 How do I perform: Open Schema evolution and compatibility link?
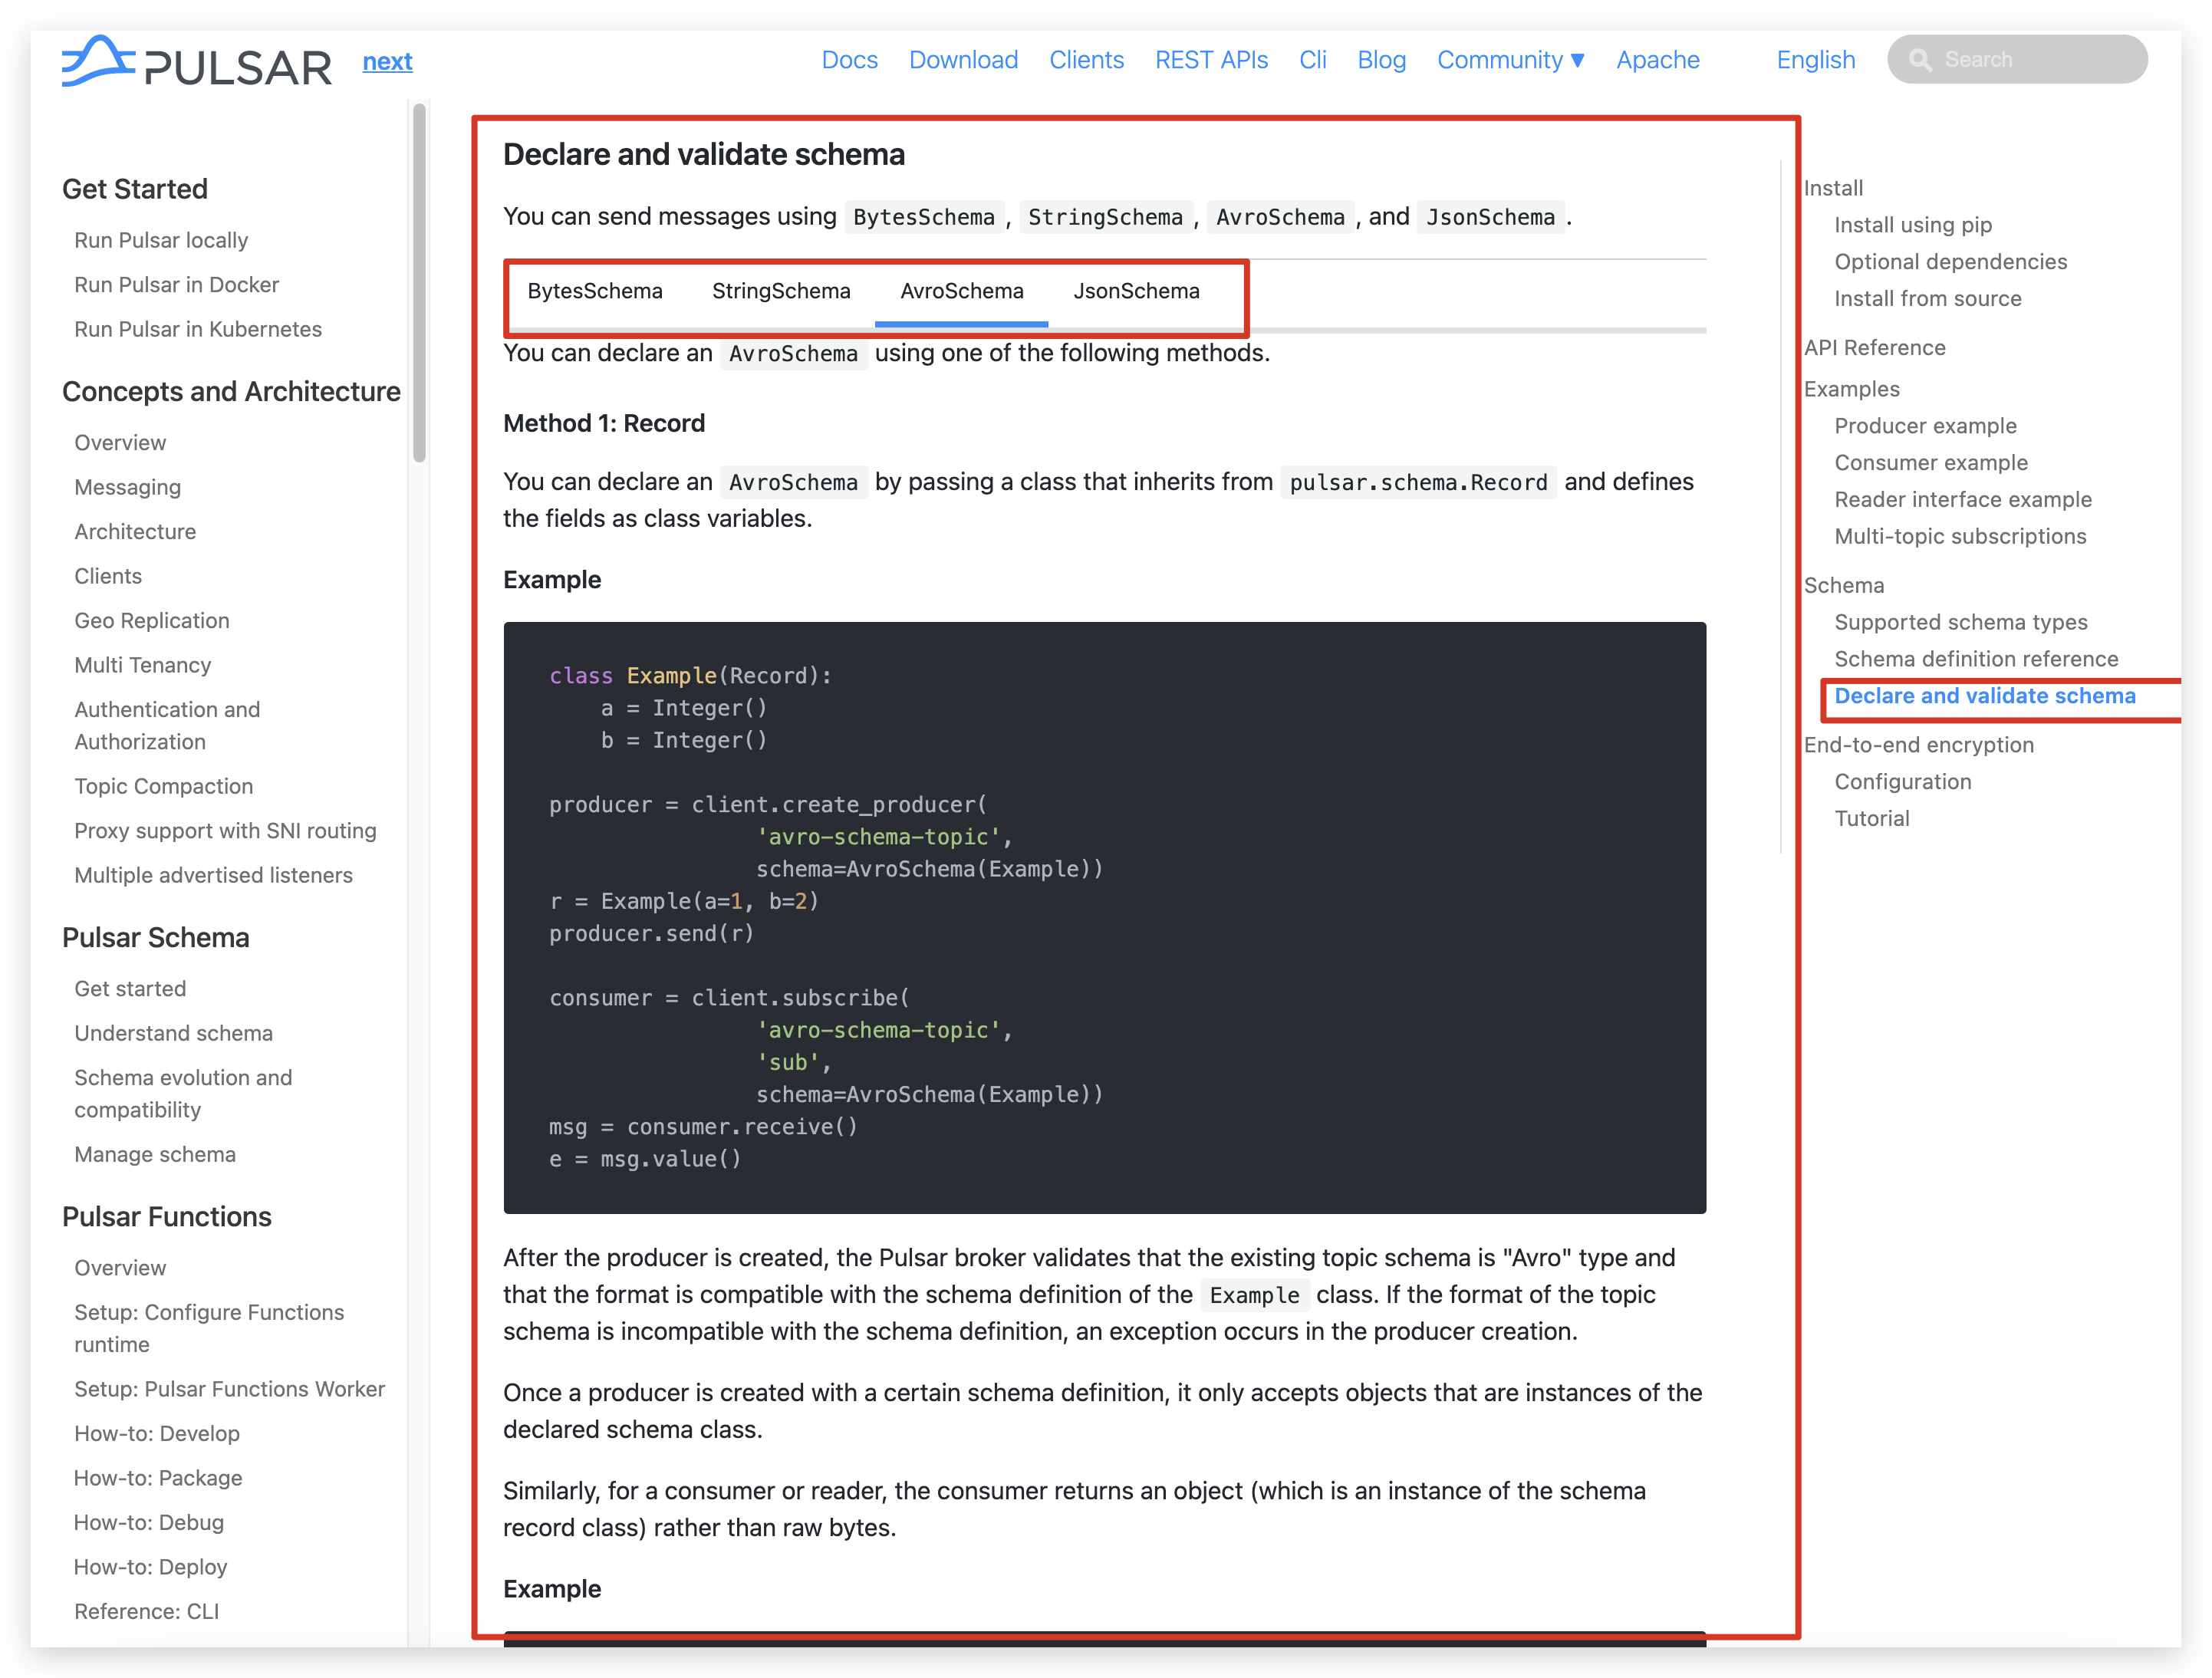(183, 1094)
